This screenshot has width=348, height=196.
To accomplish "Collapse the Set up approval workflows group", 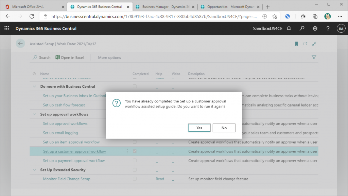I will [x=34, y=114].
